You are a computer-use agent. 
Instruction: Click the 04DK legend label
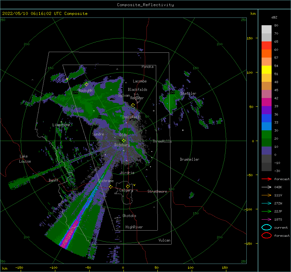click(278, 187)
